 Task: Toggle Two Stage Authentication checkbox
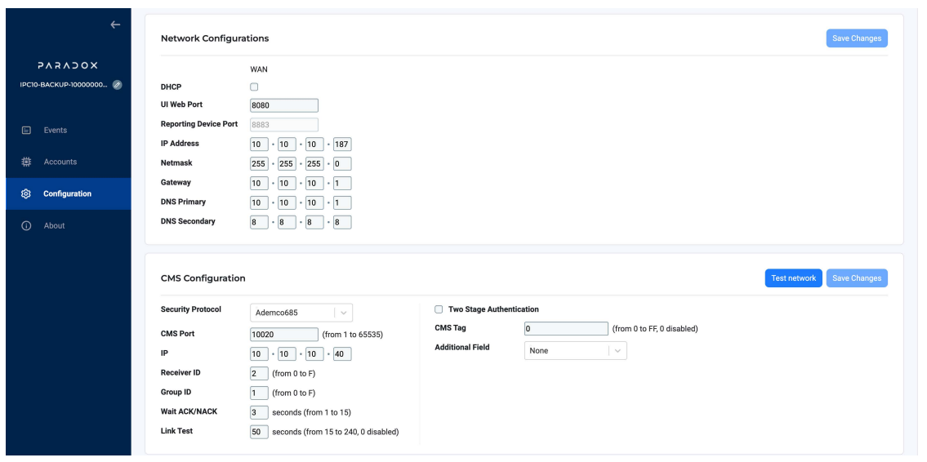[x=439, y=309]
